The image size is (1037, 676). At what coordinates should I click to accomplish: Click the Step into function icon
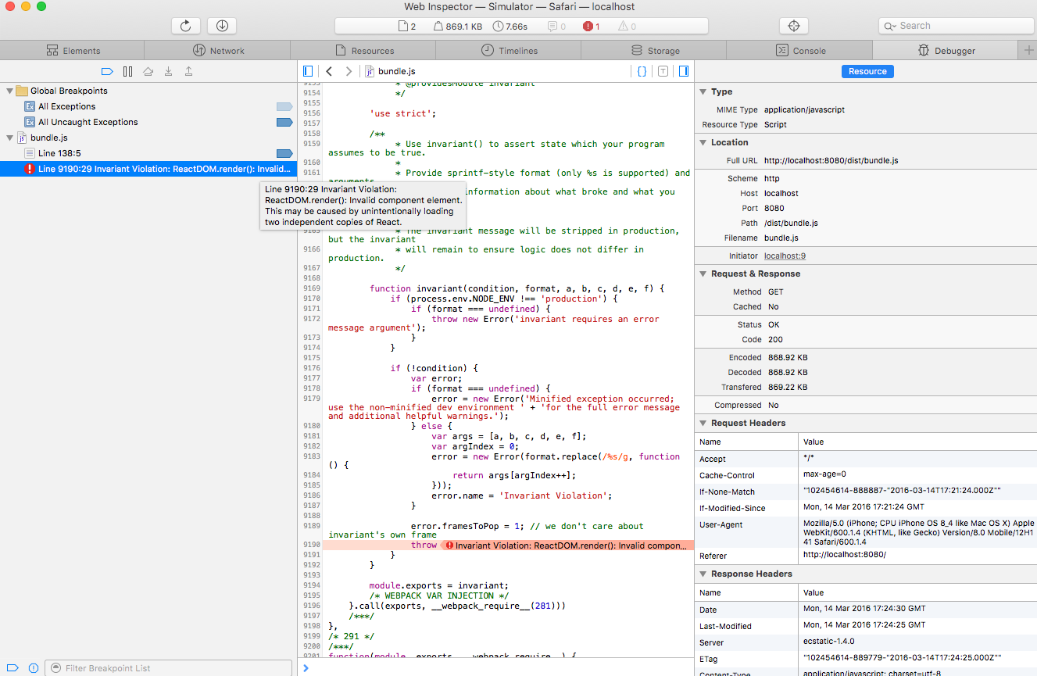167,71
